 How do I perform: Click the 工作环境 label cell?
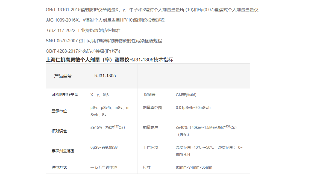tap(154, 151)
